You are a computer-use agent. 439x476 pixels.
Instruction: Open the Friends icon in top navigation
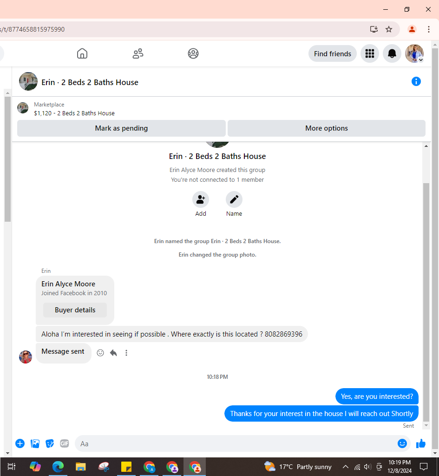coord(138,53)
